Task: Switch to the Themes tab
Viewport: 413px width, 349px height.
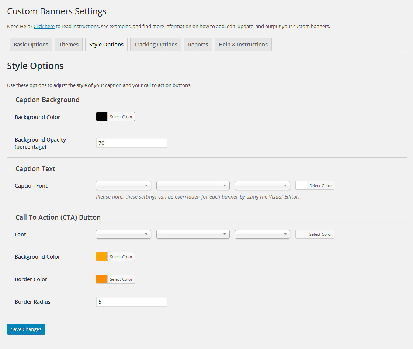Action: click(x=69, y=45)
